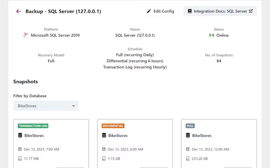
Task: Click file size icon on Differential snapshot
Action: coord(104,159)
